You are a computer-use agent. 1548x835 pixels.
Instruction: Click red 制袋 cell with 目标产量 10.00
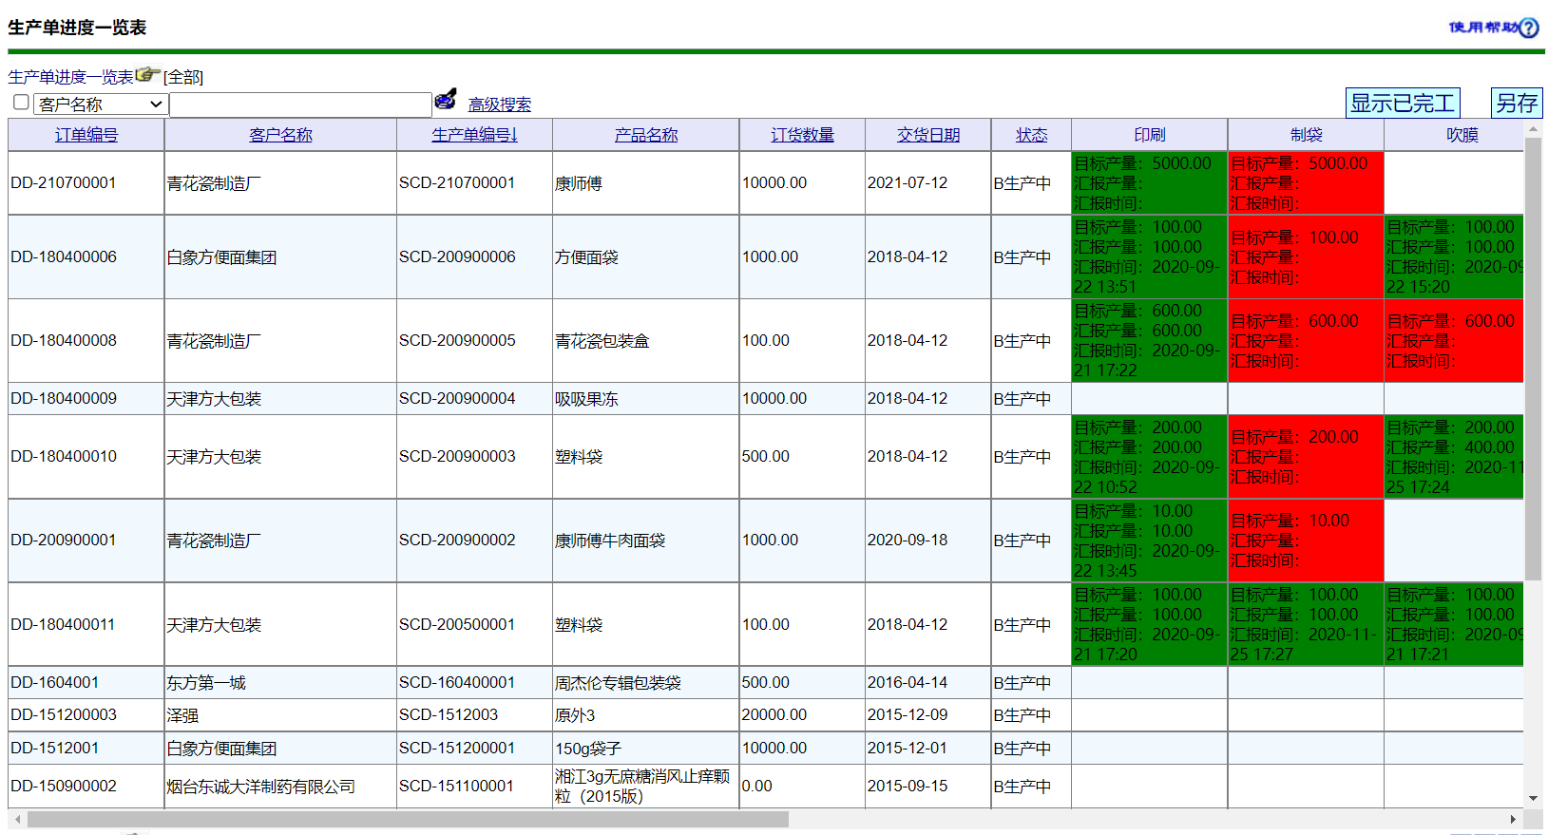click(1306, 541)
